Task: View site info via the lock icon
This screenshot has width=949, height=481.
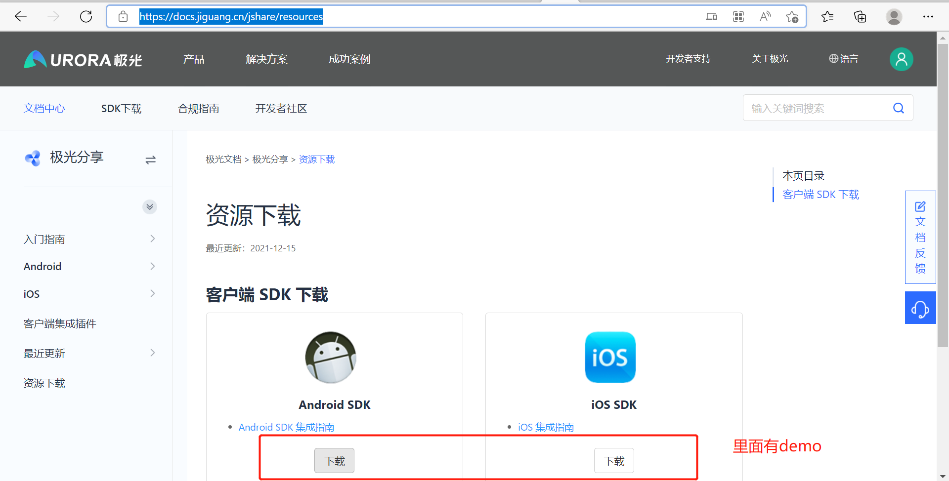Action: tap(123, 17)
